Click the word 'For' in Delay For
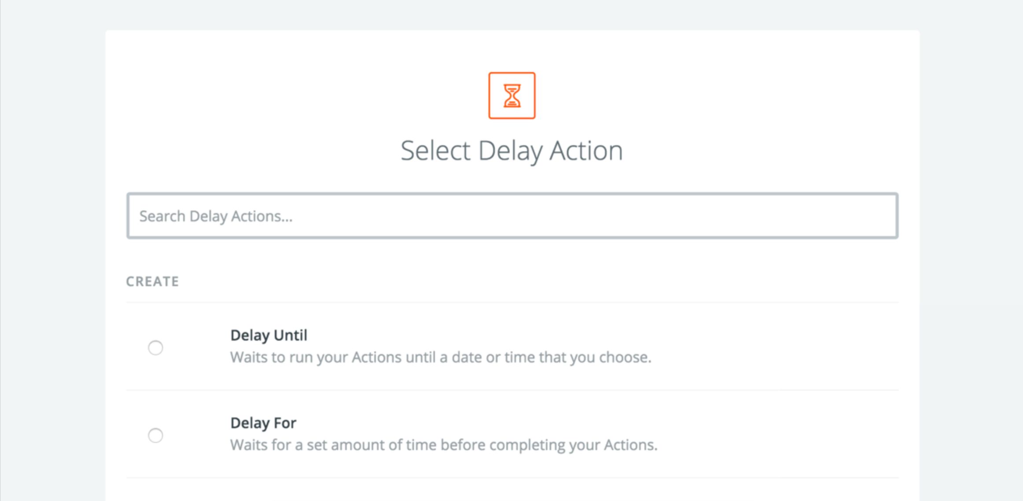Image resolution: width=1023 pixels, height=501 pixels. coord(285,423)
